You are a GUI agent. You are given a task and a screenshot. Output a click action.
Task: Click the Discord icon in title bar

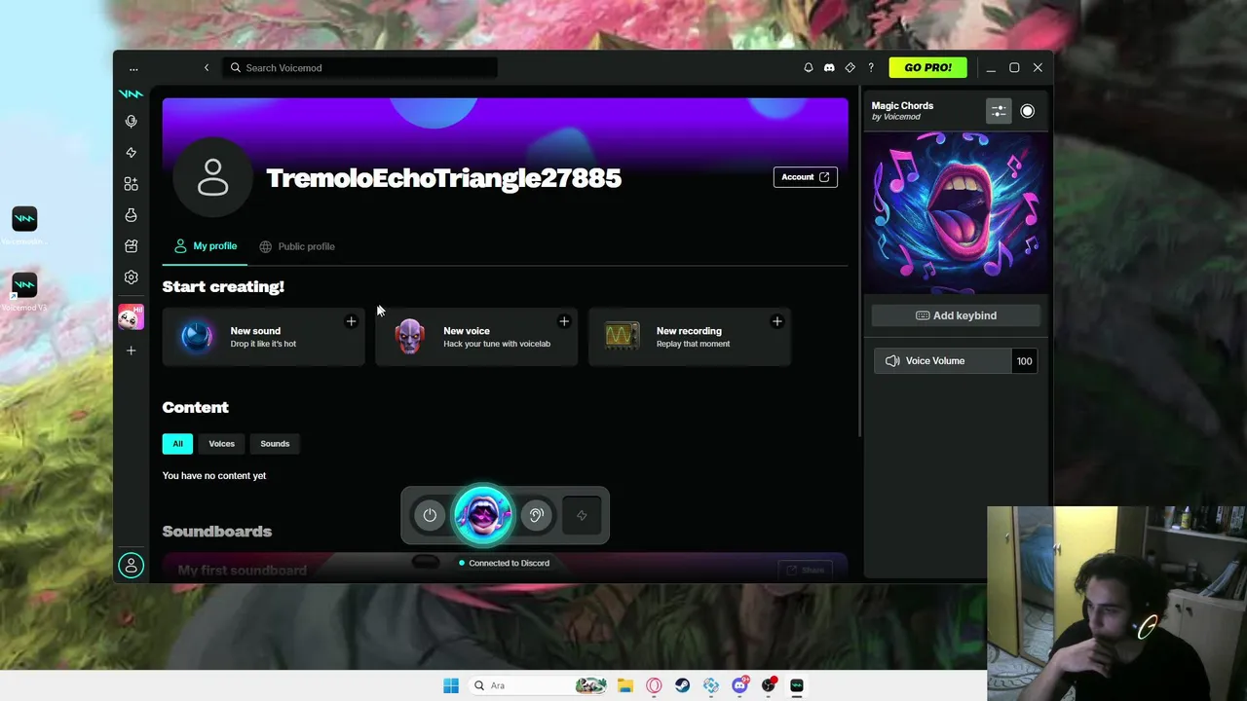[x=829, y=68]
